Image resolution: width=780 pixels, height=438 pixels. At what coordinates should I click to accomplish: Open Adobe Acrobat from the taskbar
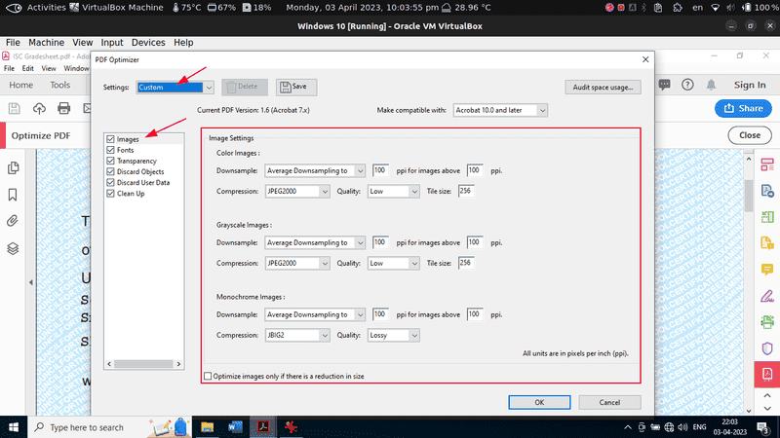(263, 427)
